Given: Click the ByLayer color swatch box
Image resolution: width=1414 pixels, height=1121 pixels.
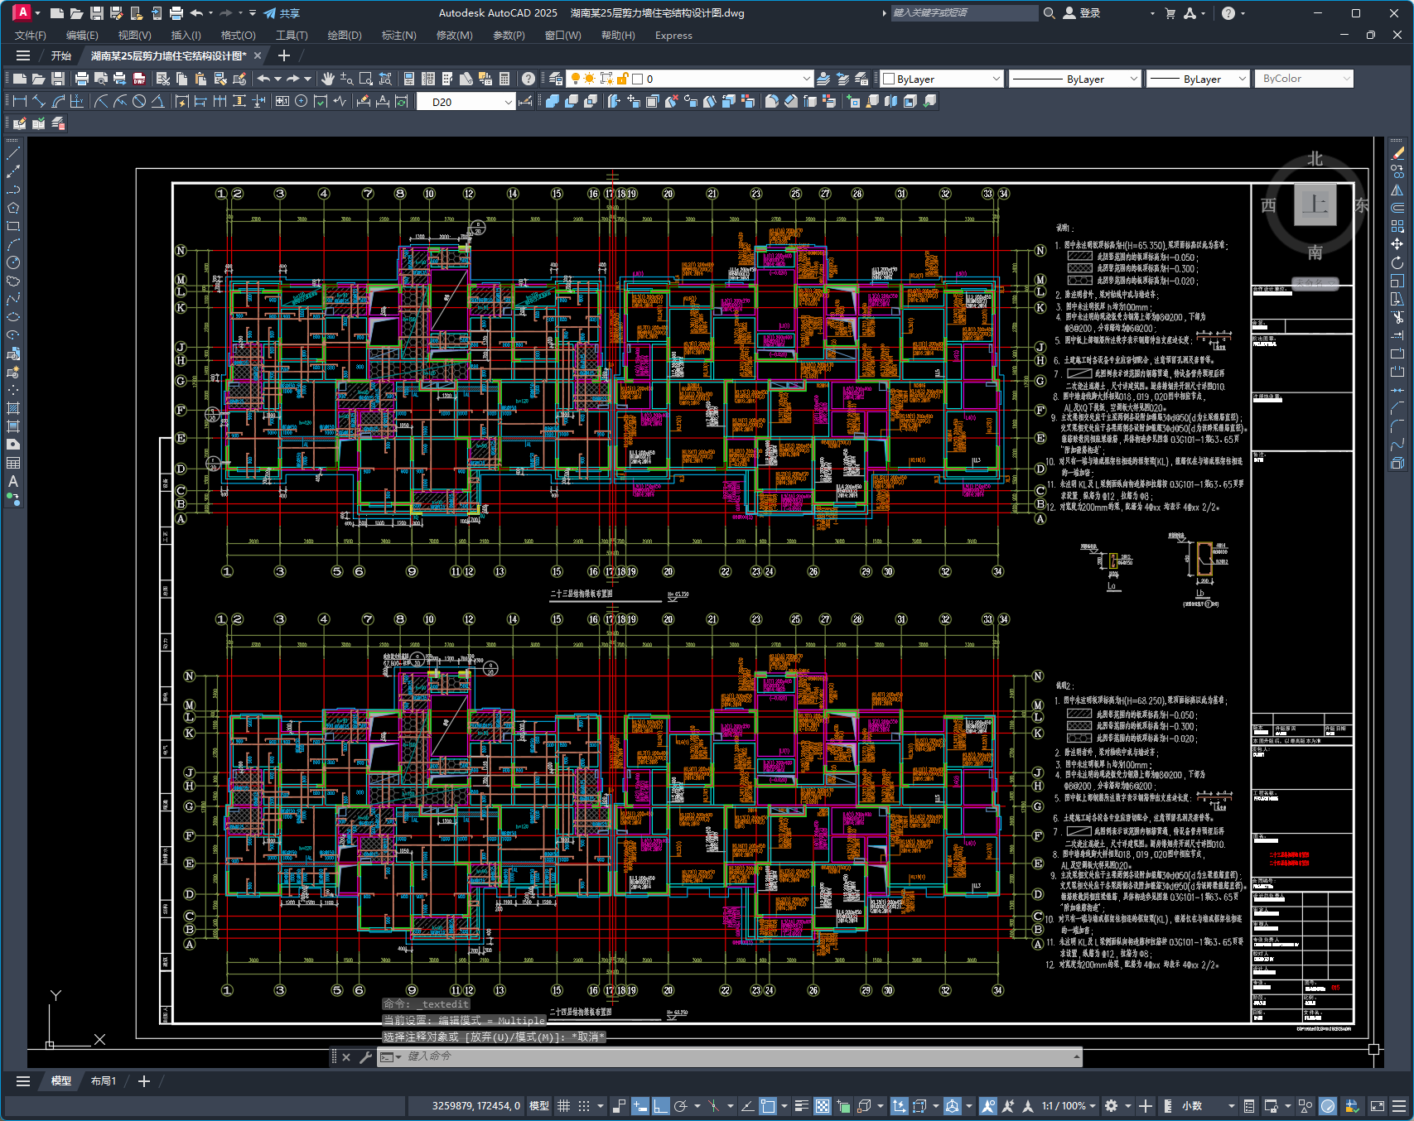Looking at the screenshot, I should coord(889,79).
